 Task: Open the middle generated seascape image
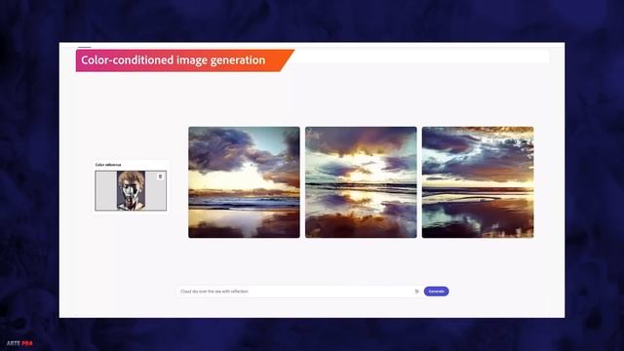pos(361,182)
